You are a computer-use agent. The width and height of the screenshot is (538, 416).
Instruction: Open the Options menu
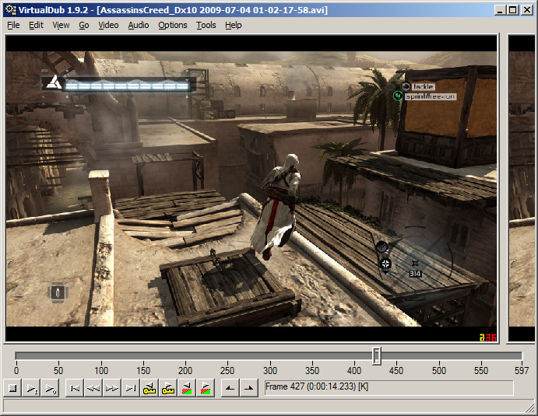click(173, 26)
